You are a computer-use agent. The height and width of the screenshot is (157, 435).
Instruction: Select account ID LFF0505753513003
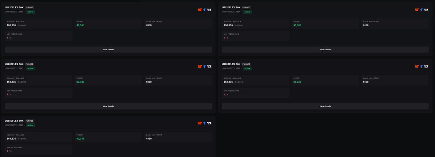14,68
